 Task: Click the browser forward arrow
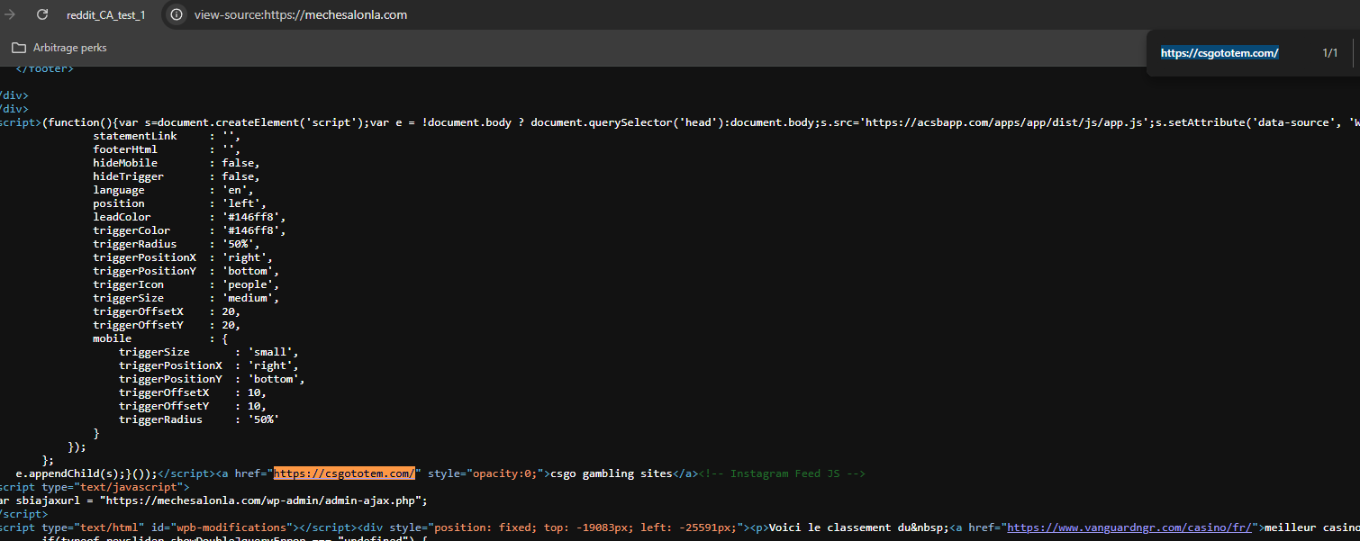coord(10,14)
